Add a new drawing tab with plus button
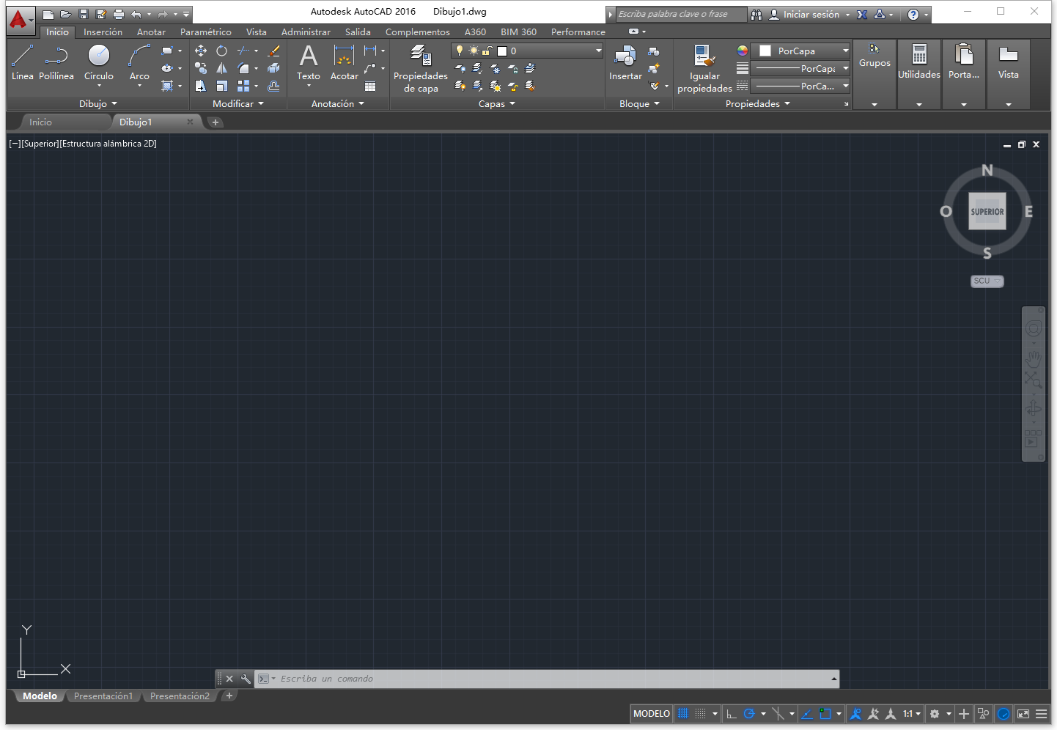Screen dimensions: 1057x730 216,122
